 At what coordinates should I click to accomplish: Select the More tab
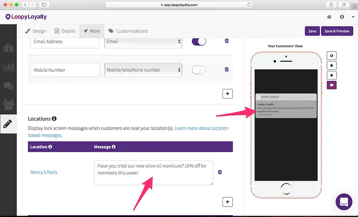92,31
